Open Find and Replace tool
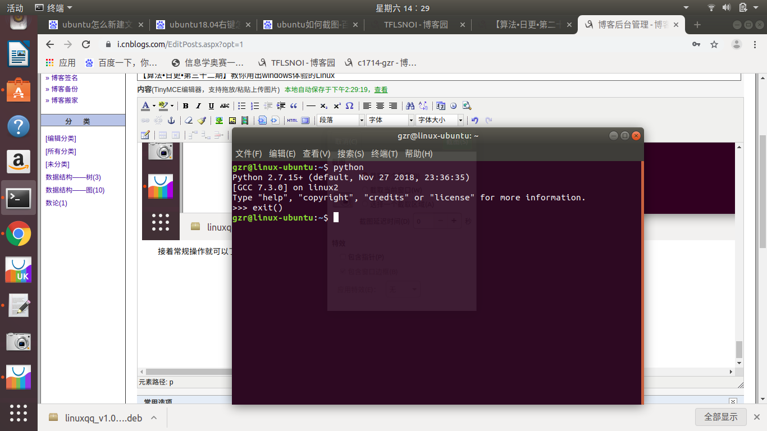This screenshot has width=767, height=431. 423,106
